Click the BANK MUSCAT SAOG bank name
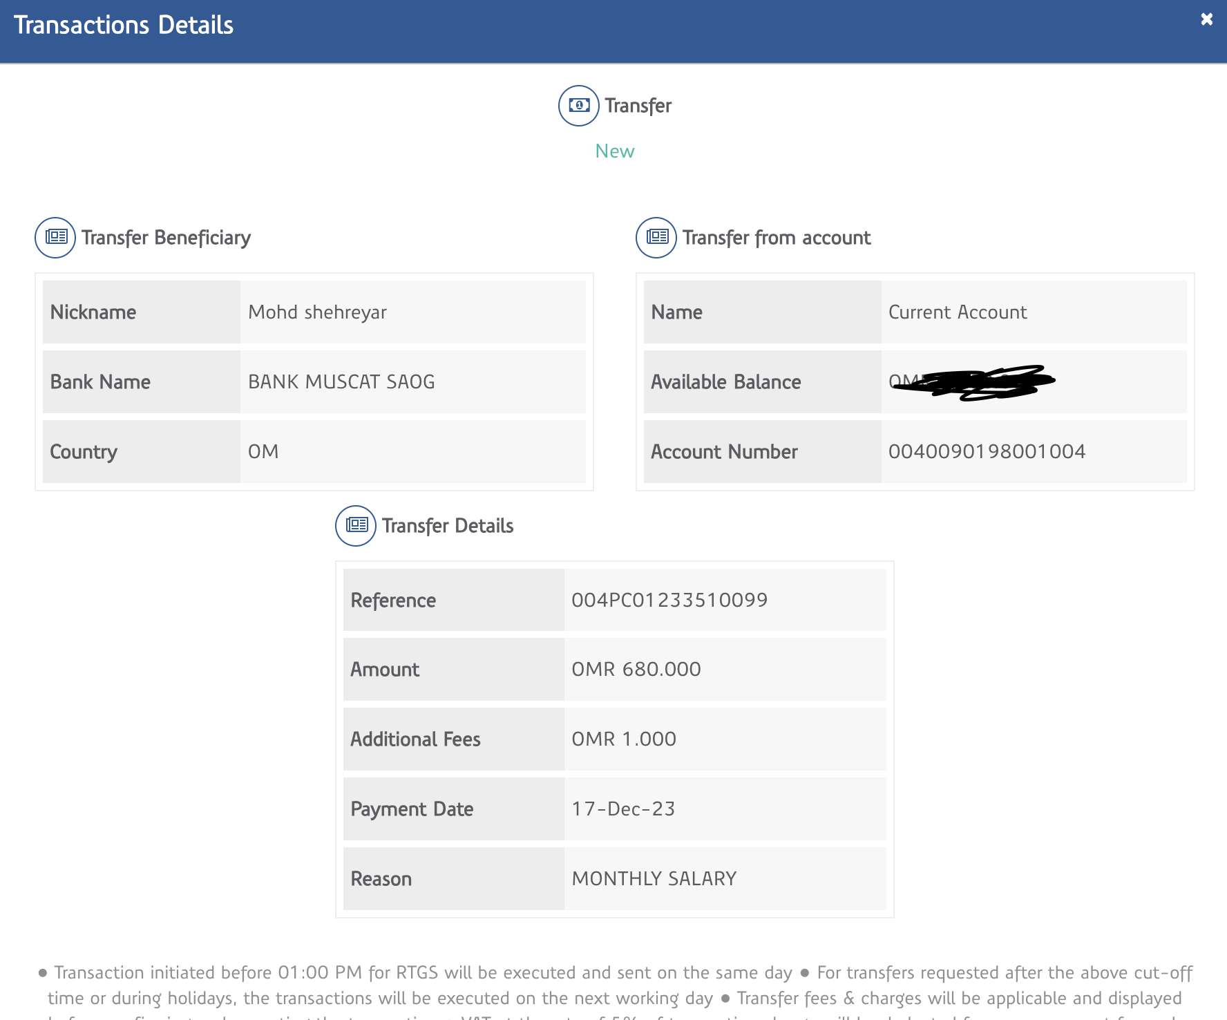Image resolution: width=1227 pixels, height=1020 pixels. tap(341, 382)
